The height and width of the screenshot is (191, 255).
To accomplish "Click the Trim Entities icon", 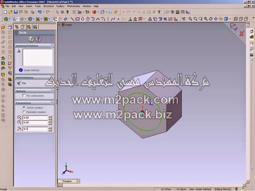I will (165, 19).
